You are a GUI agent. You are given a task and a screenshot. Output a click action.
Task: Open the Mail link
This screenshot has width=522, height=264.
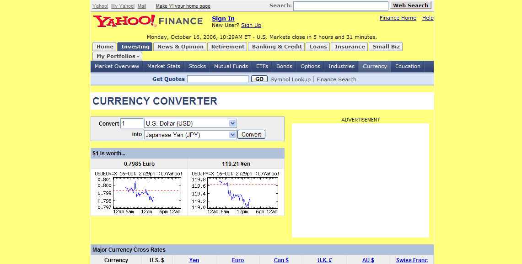pyautogui.click(x=142, y=6)
